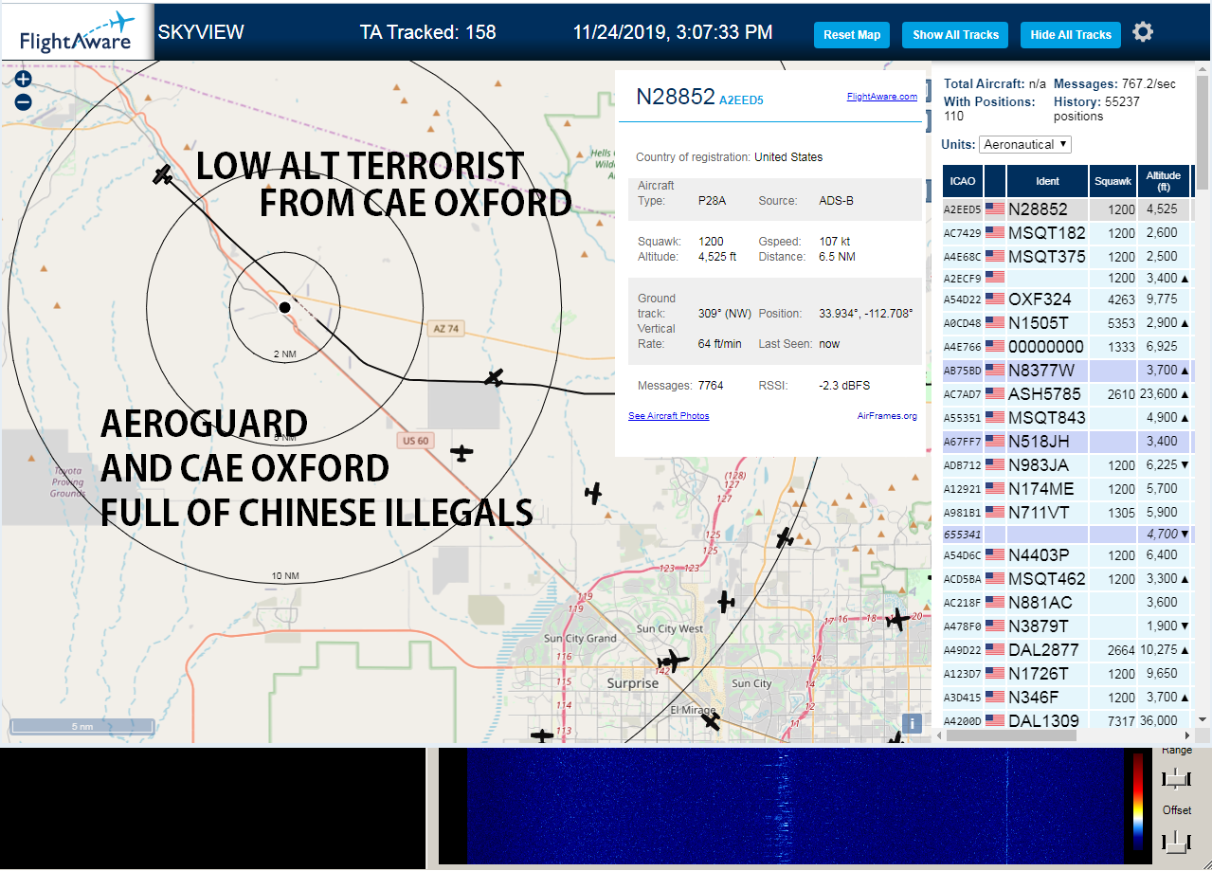Sort table by Ident column header
Viewport: 1212px width, 871px height.
click(1047, 180)
